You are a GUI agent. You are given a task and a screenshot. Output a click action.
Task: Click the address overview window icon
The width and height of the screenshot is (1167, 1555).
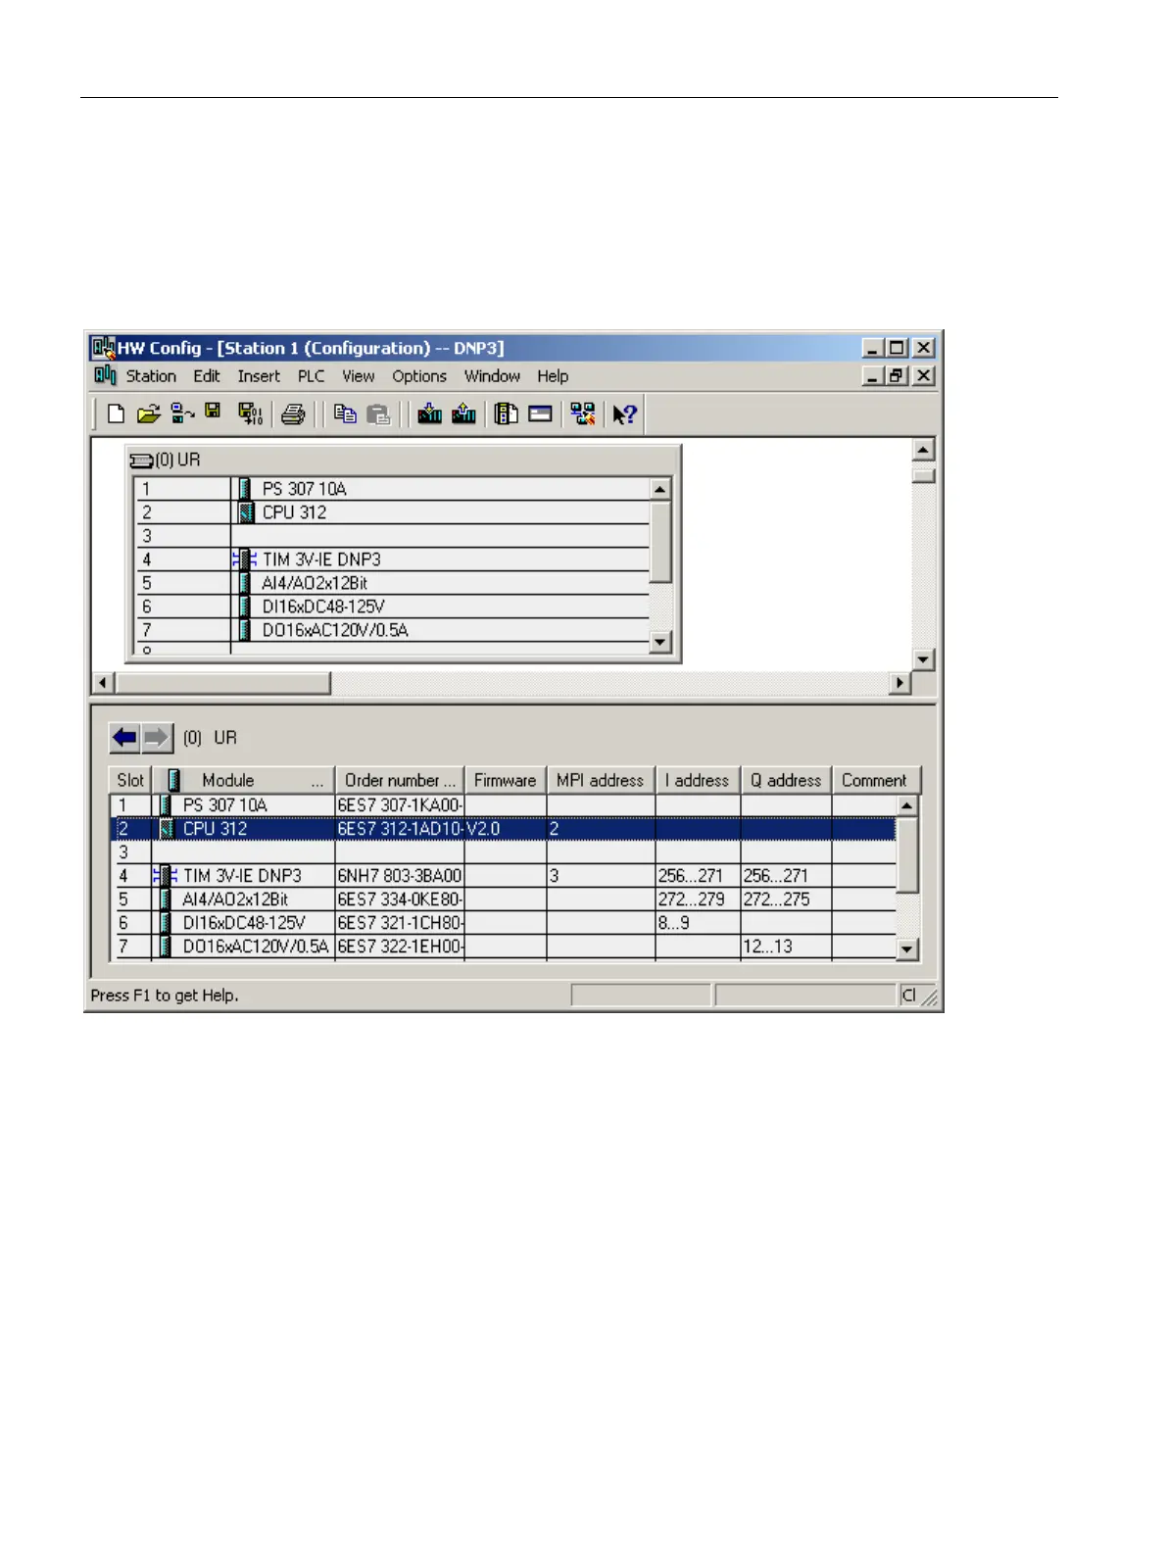[540, 414]
